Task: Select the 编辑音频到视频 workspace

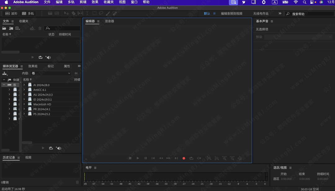Action: (x=231, y=14)
